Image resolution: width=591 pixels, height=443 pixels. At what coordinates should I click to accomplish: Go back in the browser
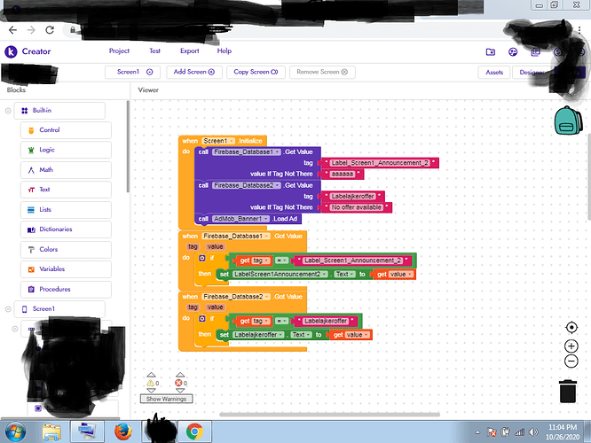(12, 30)
